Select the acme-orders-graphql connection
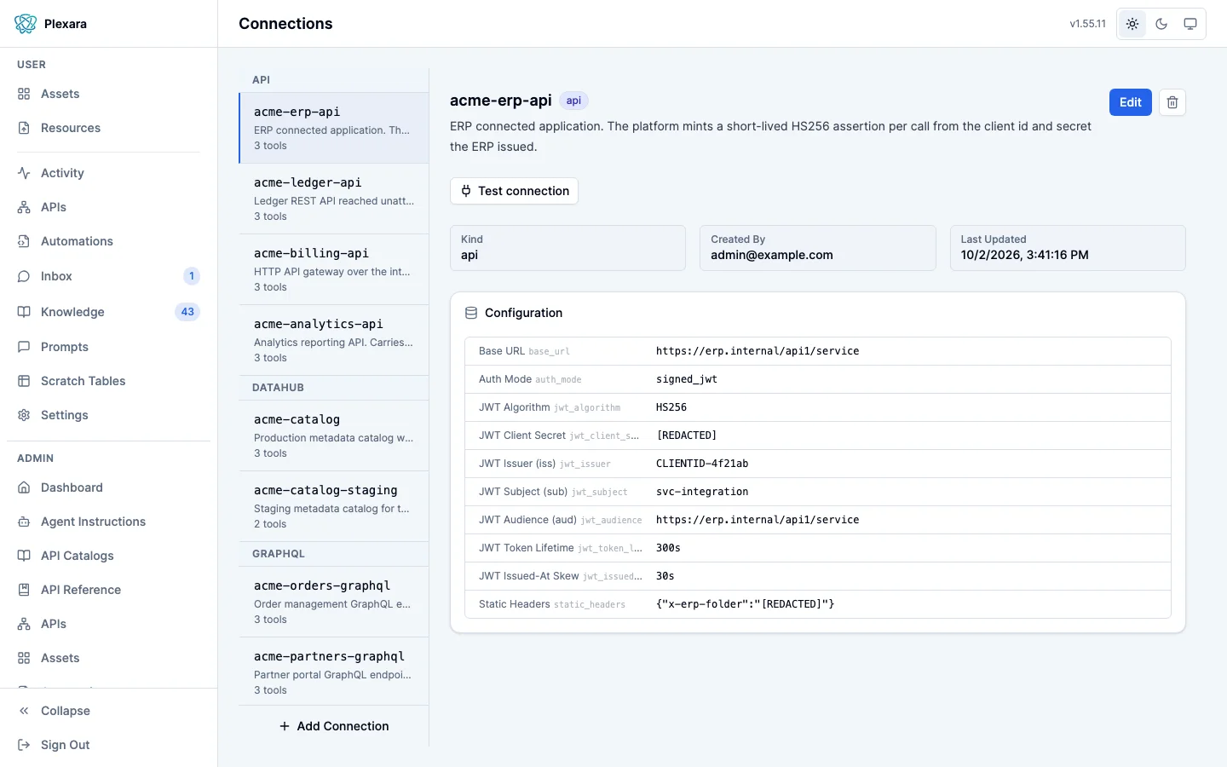The height and width of the screenshot is (767, 1227). [x=334, y=602]
